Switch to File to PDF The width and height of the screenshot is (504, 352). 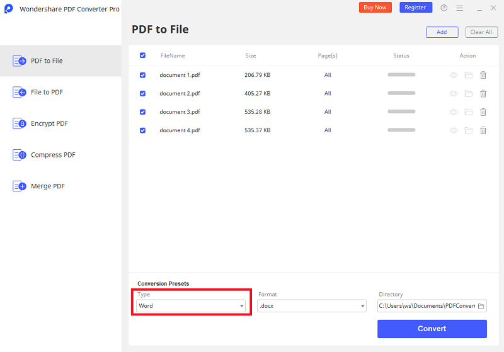point(60,92)
